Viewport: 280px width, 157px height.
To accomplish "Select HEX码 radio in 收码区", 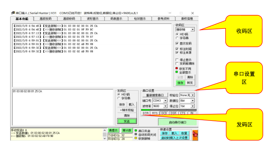I will click(x=177, y=34).
